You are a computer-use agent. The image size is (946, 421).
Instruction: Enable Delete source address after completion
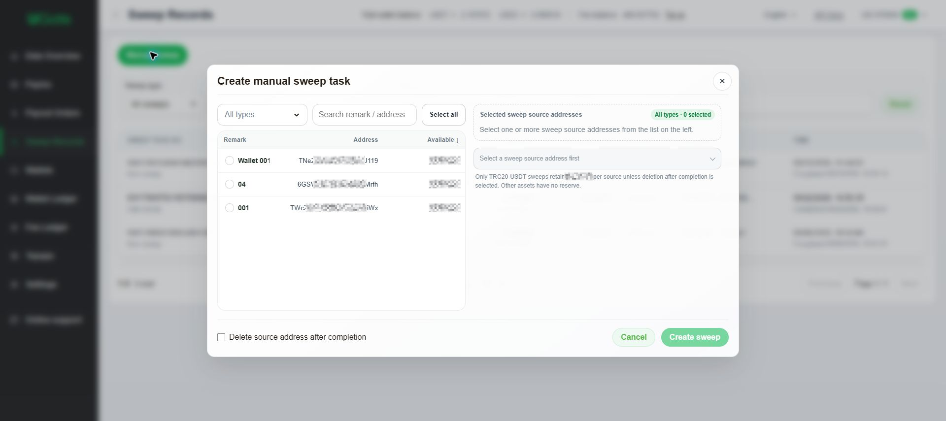221,337
